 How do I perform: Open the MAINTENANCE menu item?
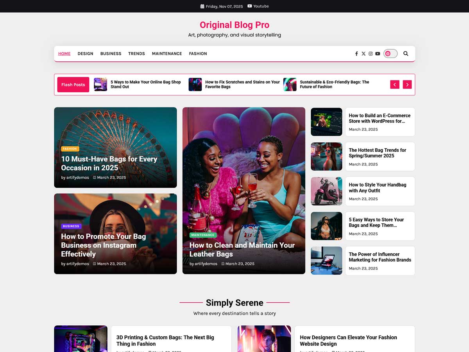[x=167, y=54]
